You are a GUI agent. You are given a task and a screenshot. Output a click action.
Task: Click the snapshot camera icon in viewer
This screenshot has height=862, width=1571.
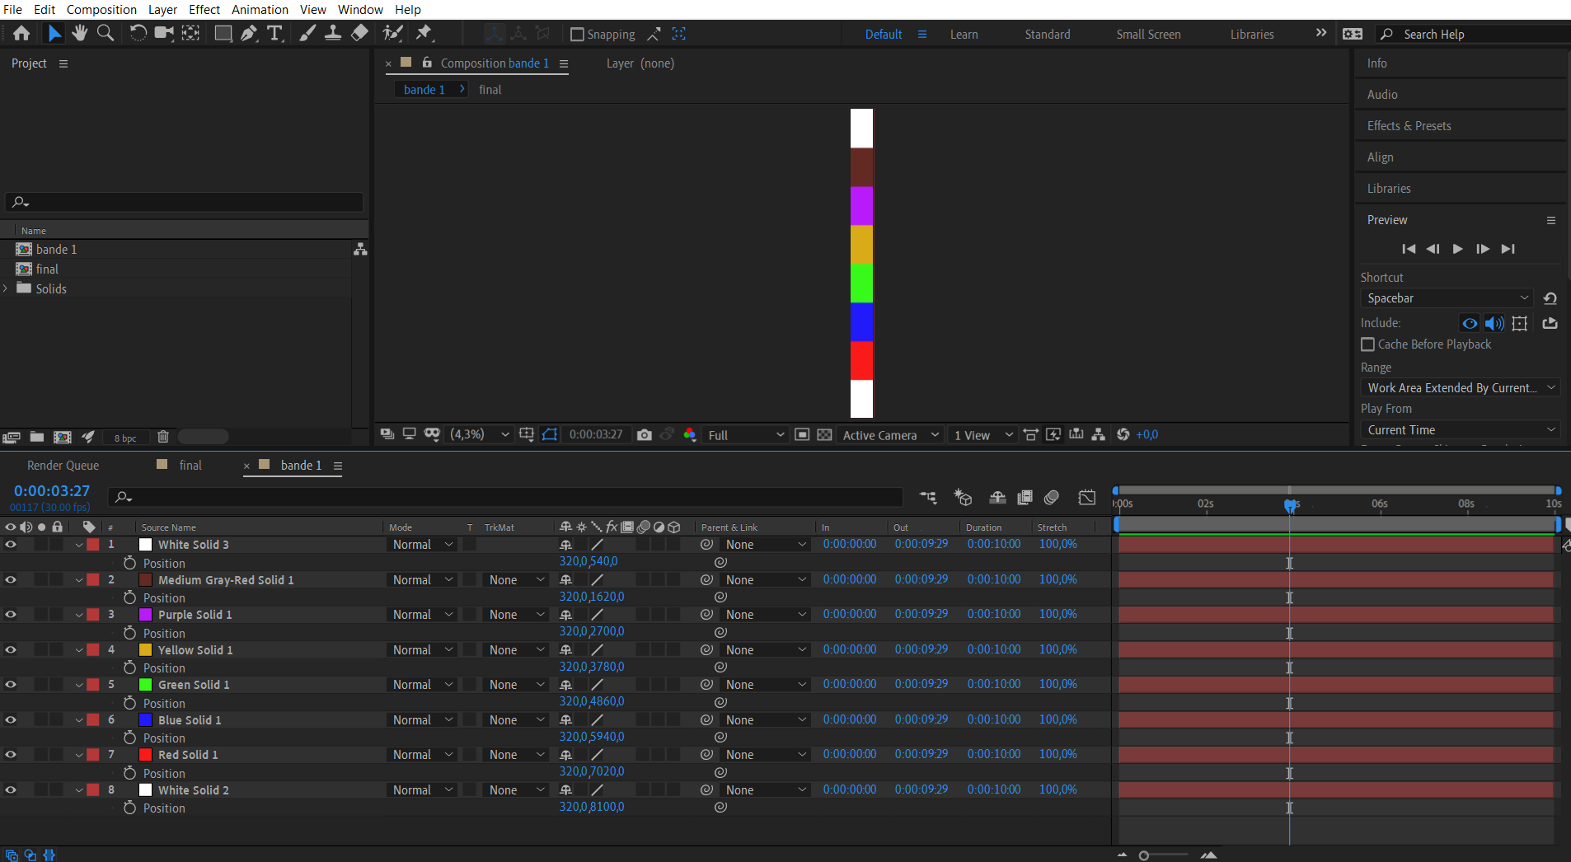pos(645,434)
